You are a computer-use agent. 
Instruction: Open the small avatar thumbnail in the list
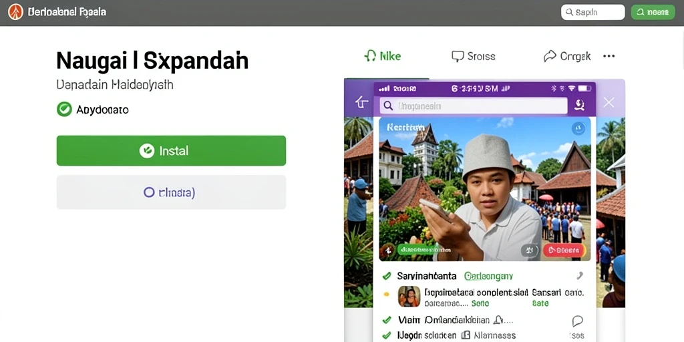[x=409, y=297]
